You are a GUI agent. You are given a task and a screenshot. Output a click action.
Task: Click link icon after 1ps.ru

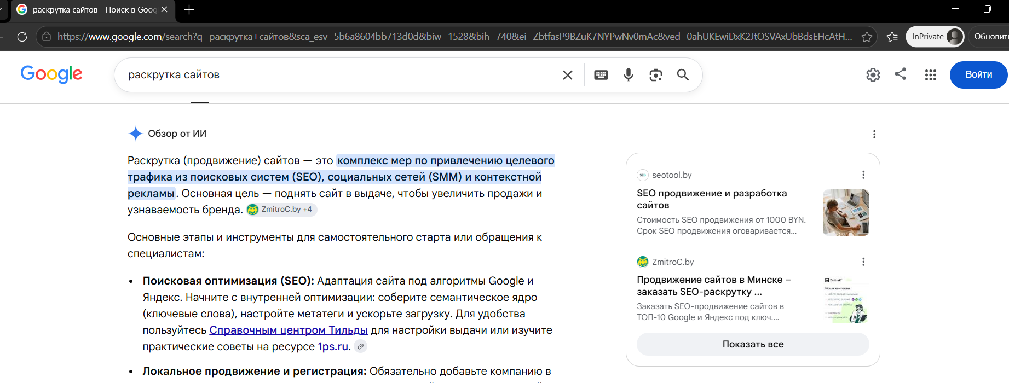point(360,346)
